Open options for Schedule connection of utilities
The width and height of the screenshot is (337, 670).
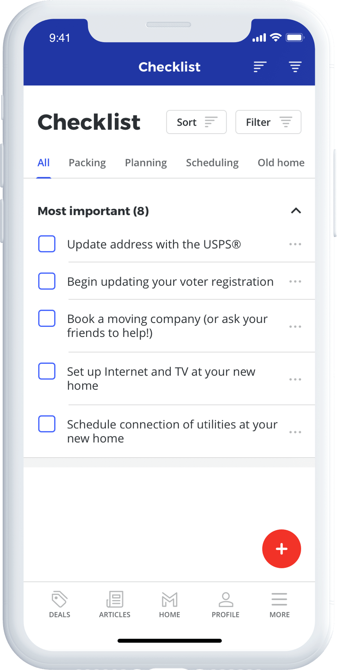click(x=295, y=432)
